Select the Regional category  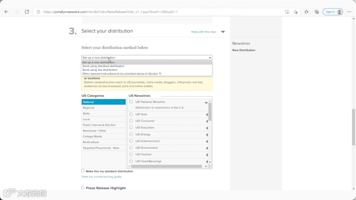point(104,108)
